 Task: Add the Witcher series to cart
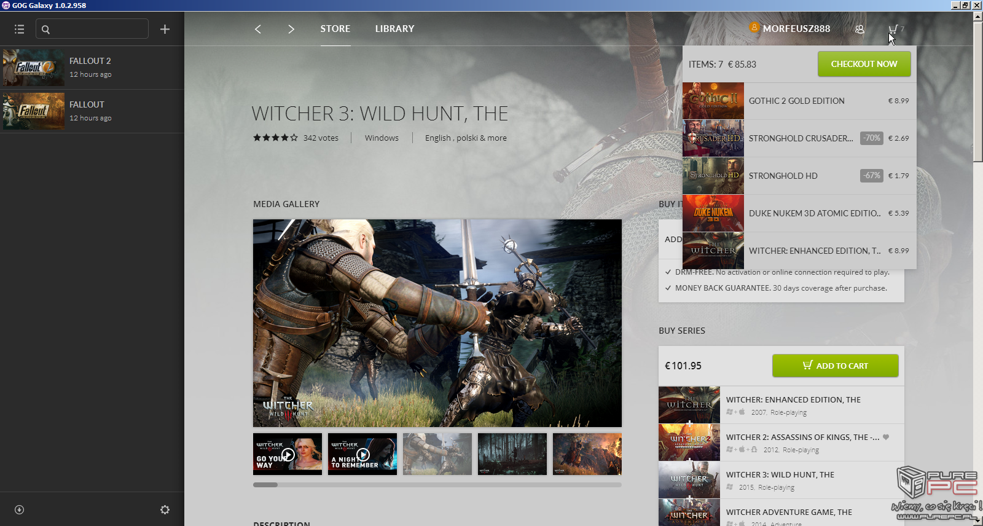(835, 366)
